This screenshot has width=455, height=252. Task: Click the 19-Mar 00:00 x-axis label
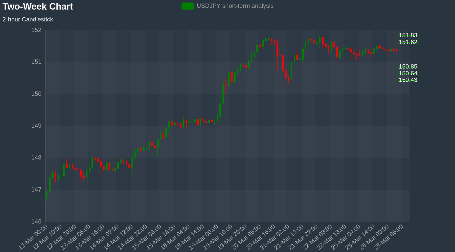click(204, 237)
